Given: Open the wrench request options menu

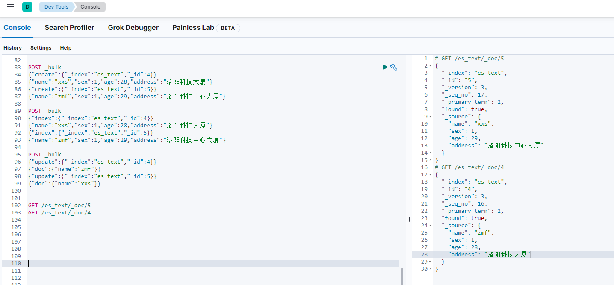Looking at the screenshot, I should 394,67.
